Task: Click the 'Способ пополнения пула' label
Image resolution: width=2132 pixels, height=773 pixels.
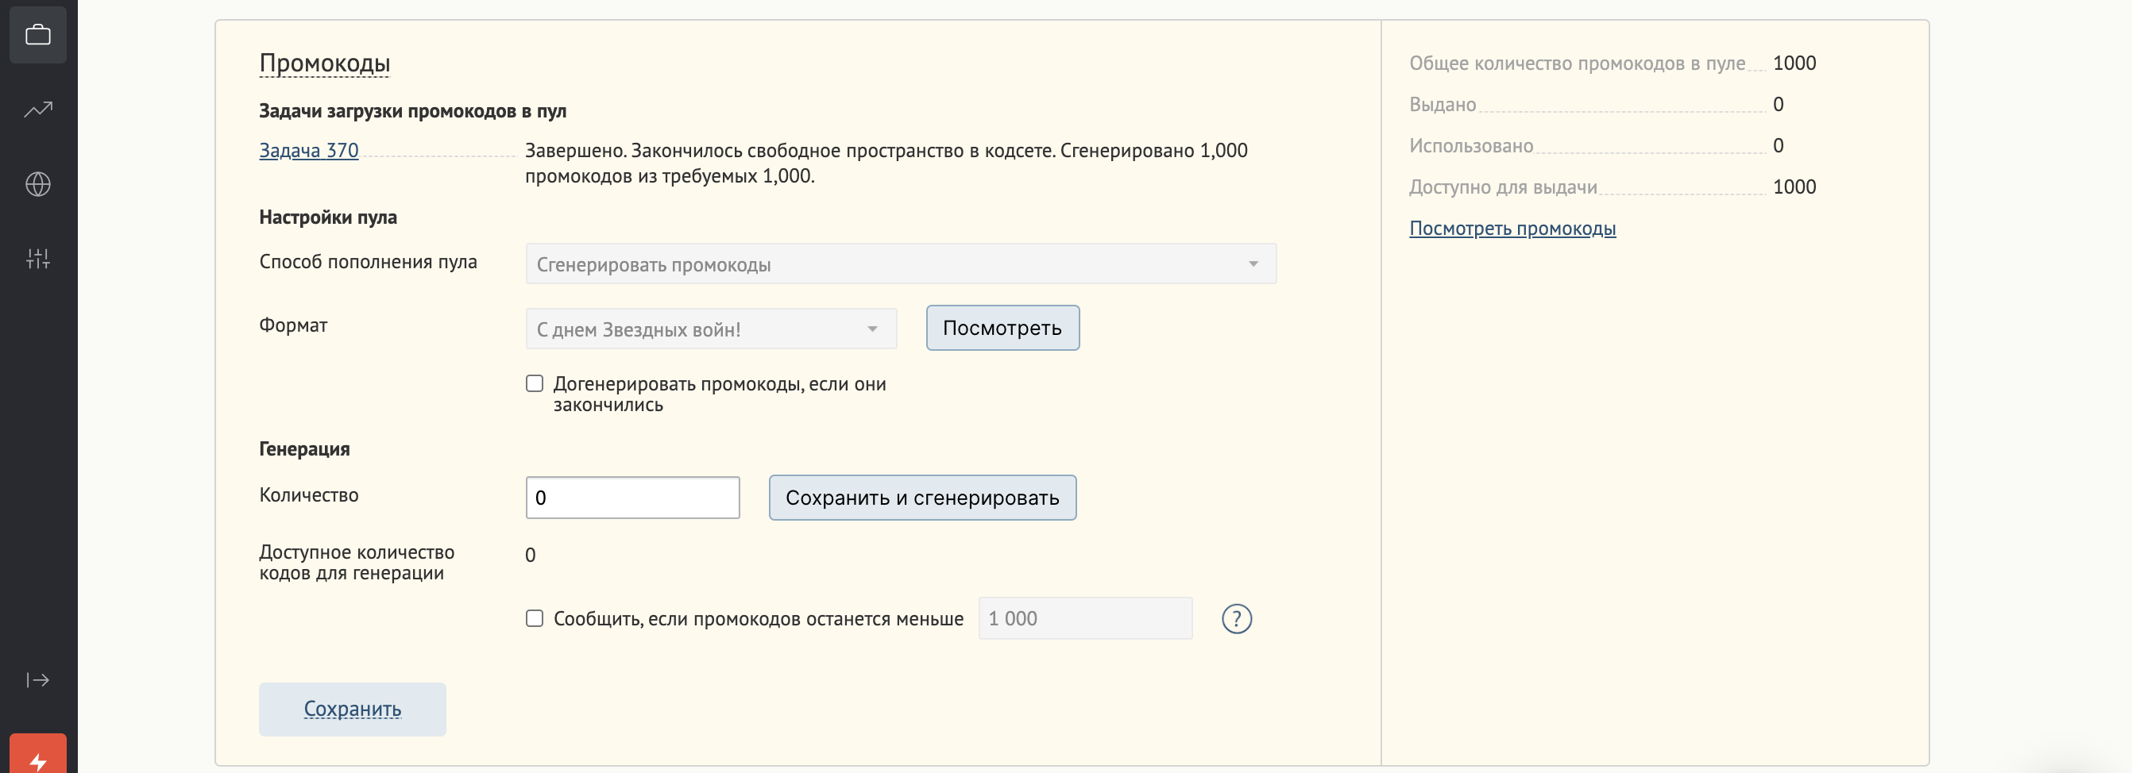Action: [x=369, y=262]
